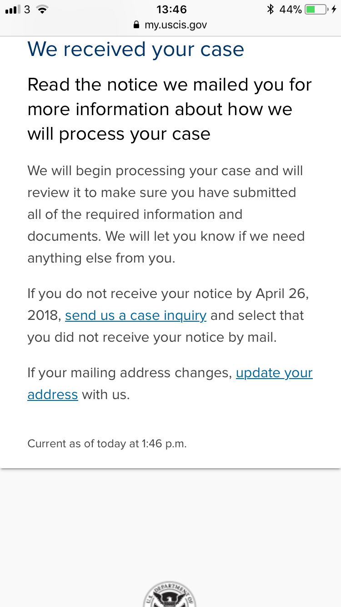
Task: Tap the padlock icon beside my.uscis.gov
Action: pyautogui.click(x=136, y=25)
